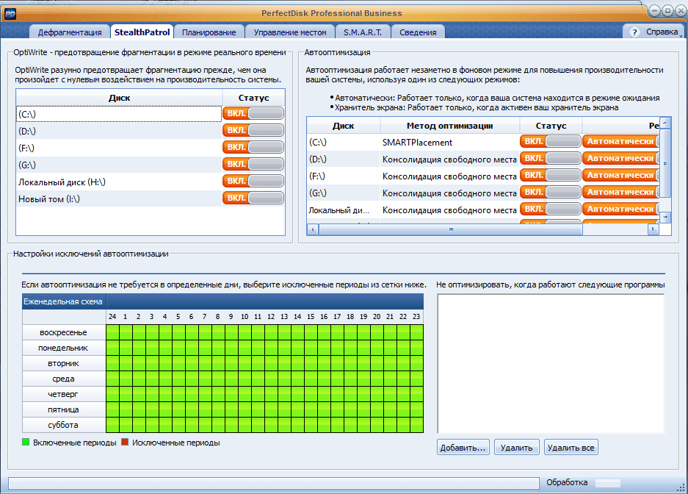Toggle autooptimization status for disk D:\
688x494 pixels.
551,158
